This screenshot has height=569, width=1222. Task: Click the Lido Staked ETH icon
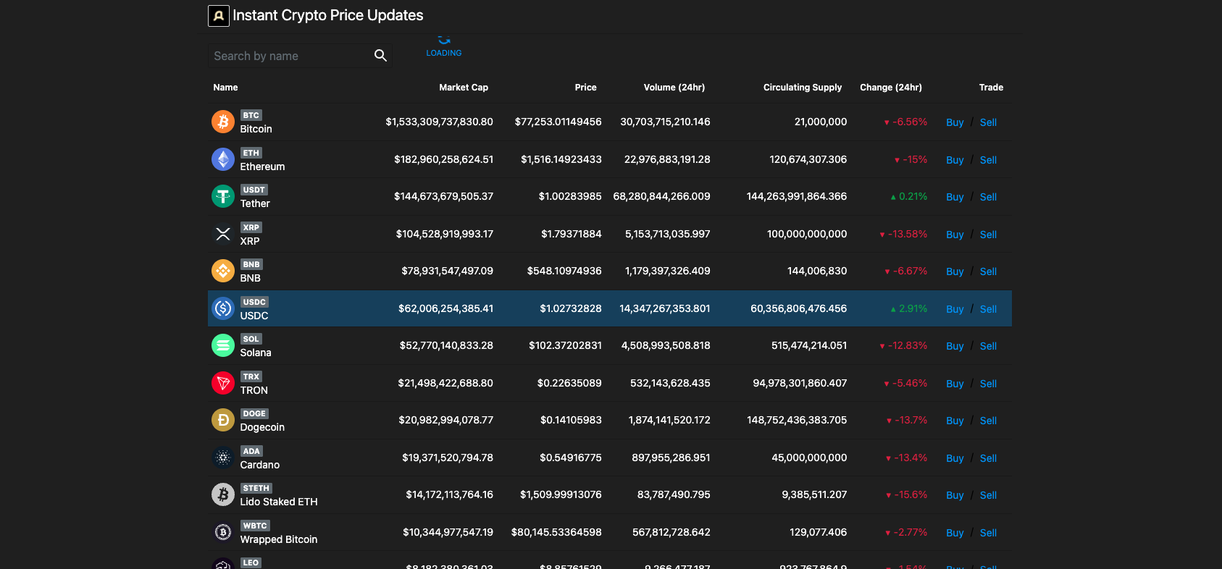223,494
